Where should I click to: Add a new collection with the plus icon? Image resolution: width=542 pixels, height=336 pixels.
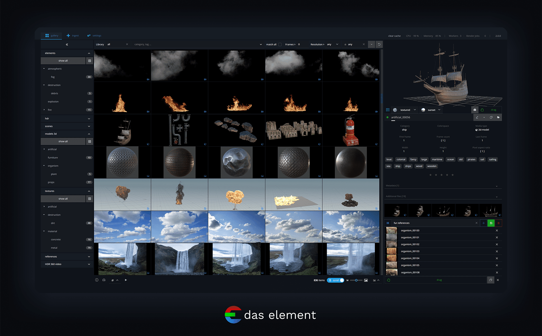tap(484, 223)
